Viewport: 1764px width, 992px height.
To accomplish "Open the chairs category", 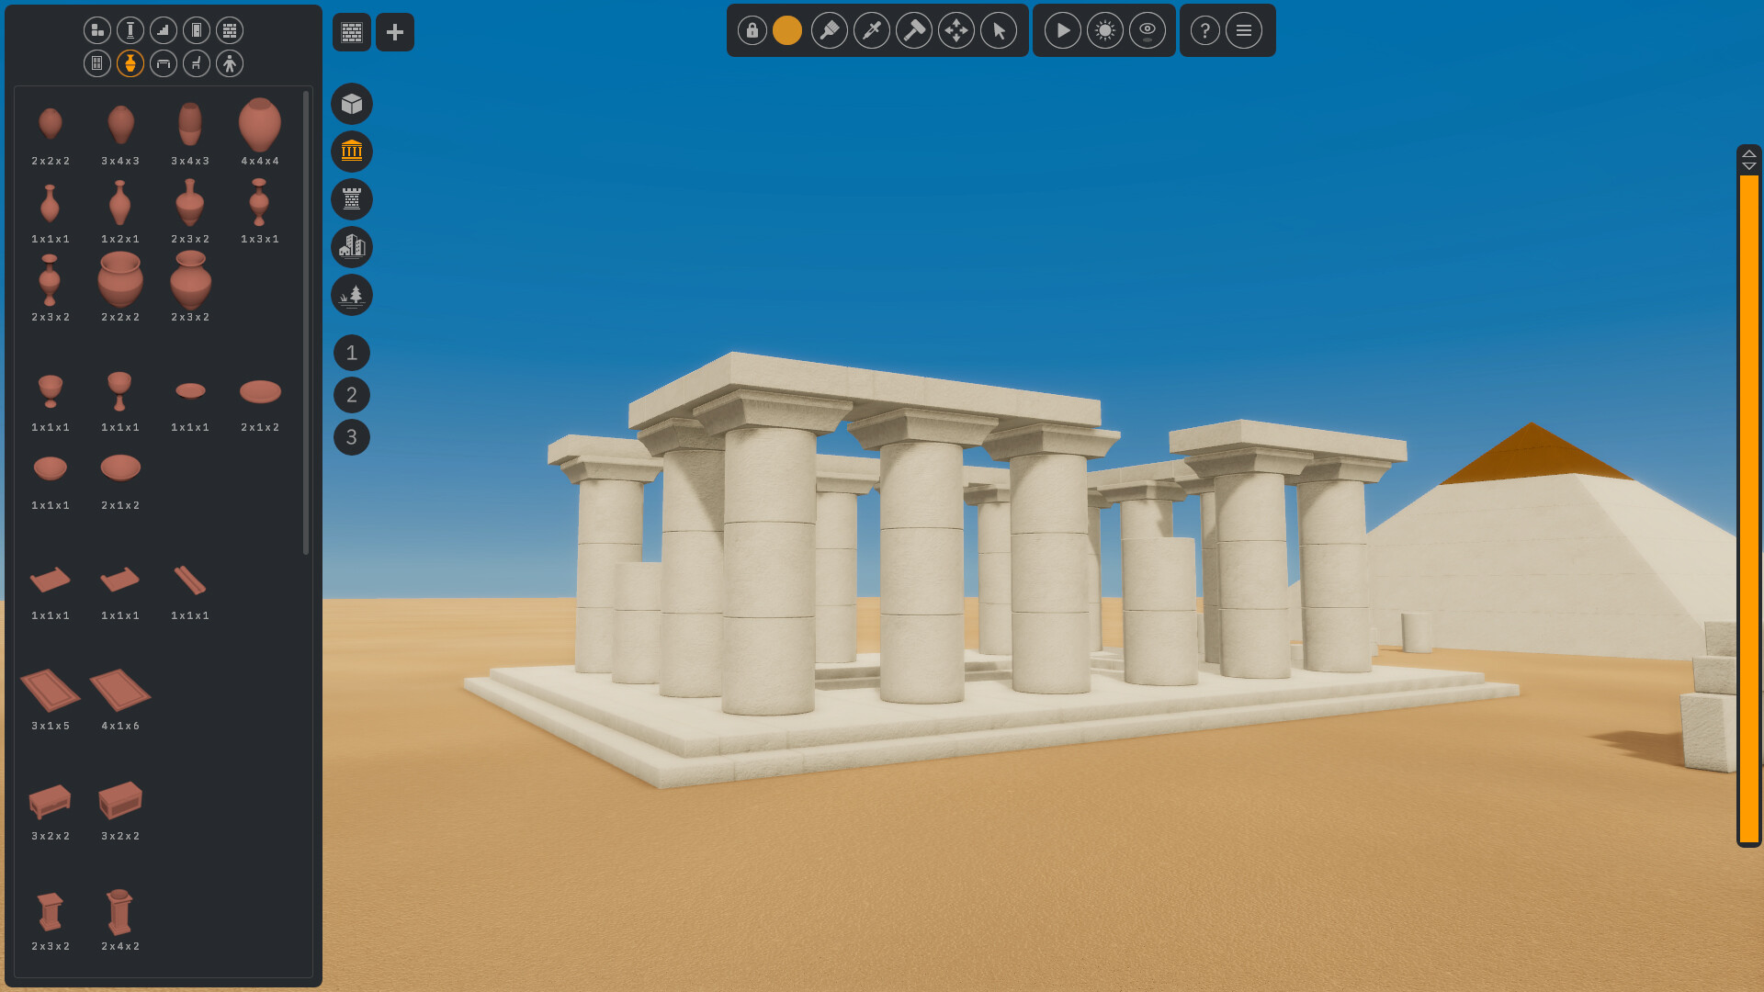I will point(196,63).
